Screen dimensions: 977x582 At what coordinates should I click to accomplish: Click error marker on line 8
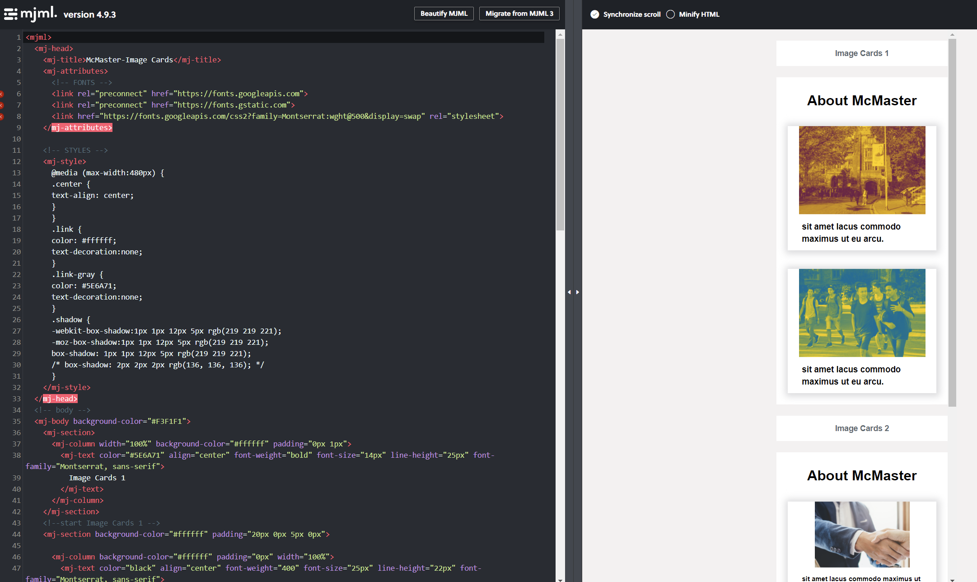click(2, 117)
